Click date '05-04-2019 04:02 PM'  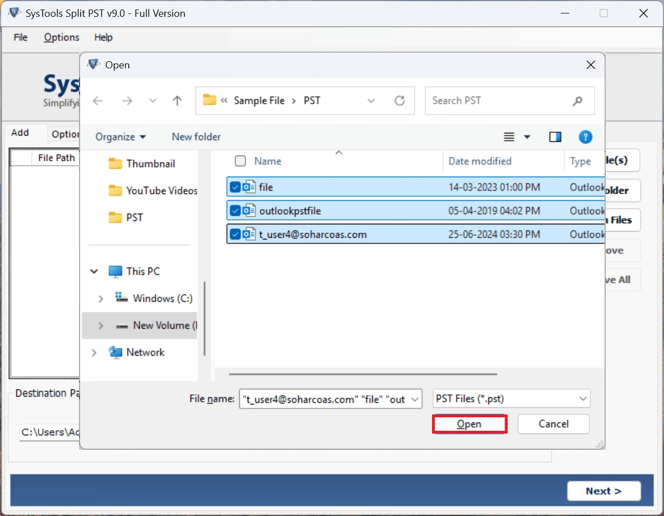pyautogui.click(x=494, y=211)
